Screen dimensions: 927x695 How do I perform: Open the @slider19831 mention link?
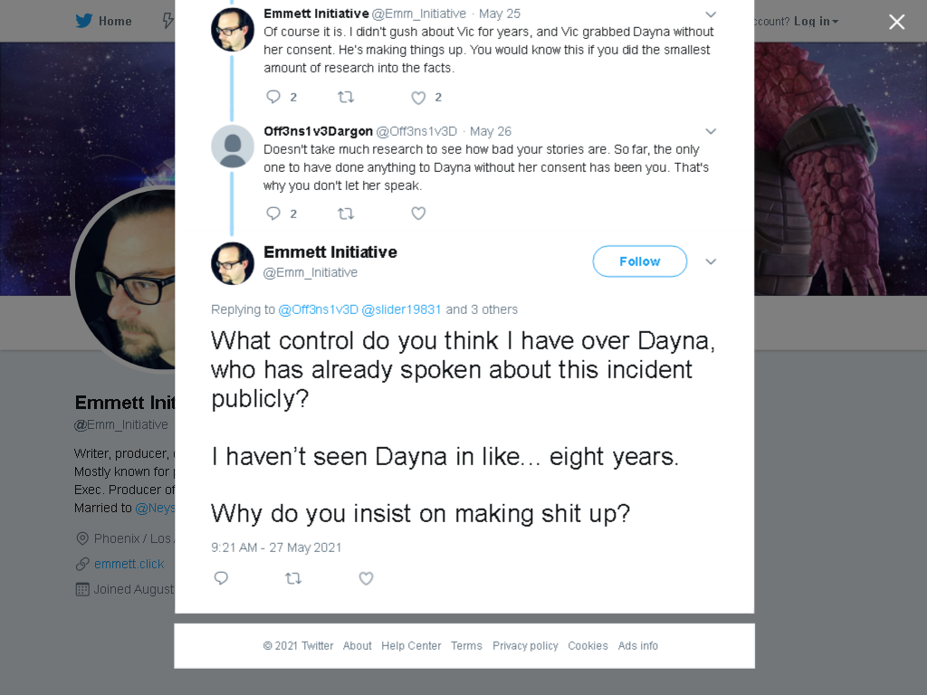pyautogui.click(x=401, y=309)
